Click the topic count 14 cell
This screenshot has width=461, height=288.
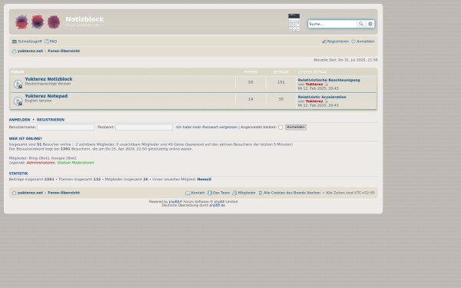tap(250, 99)
